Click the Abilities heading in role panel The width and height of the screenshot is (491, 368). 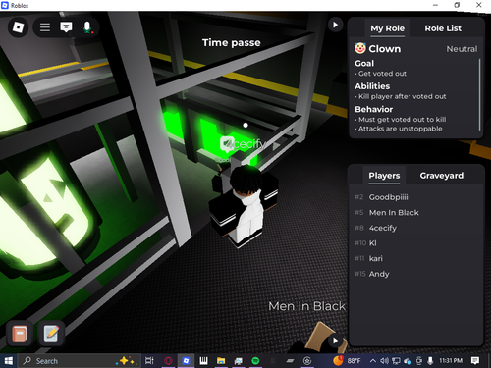tap(372, 86)
